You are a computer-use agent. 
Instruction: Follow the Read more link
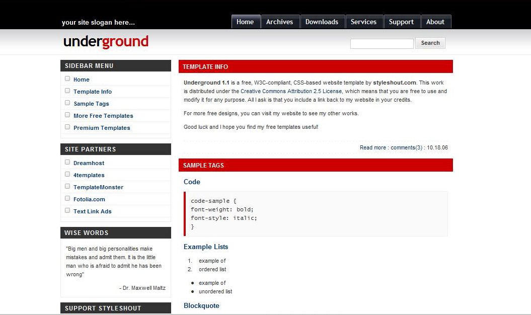(x=372, y=148)
